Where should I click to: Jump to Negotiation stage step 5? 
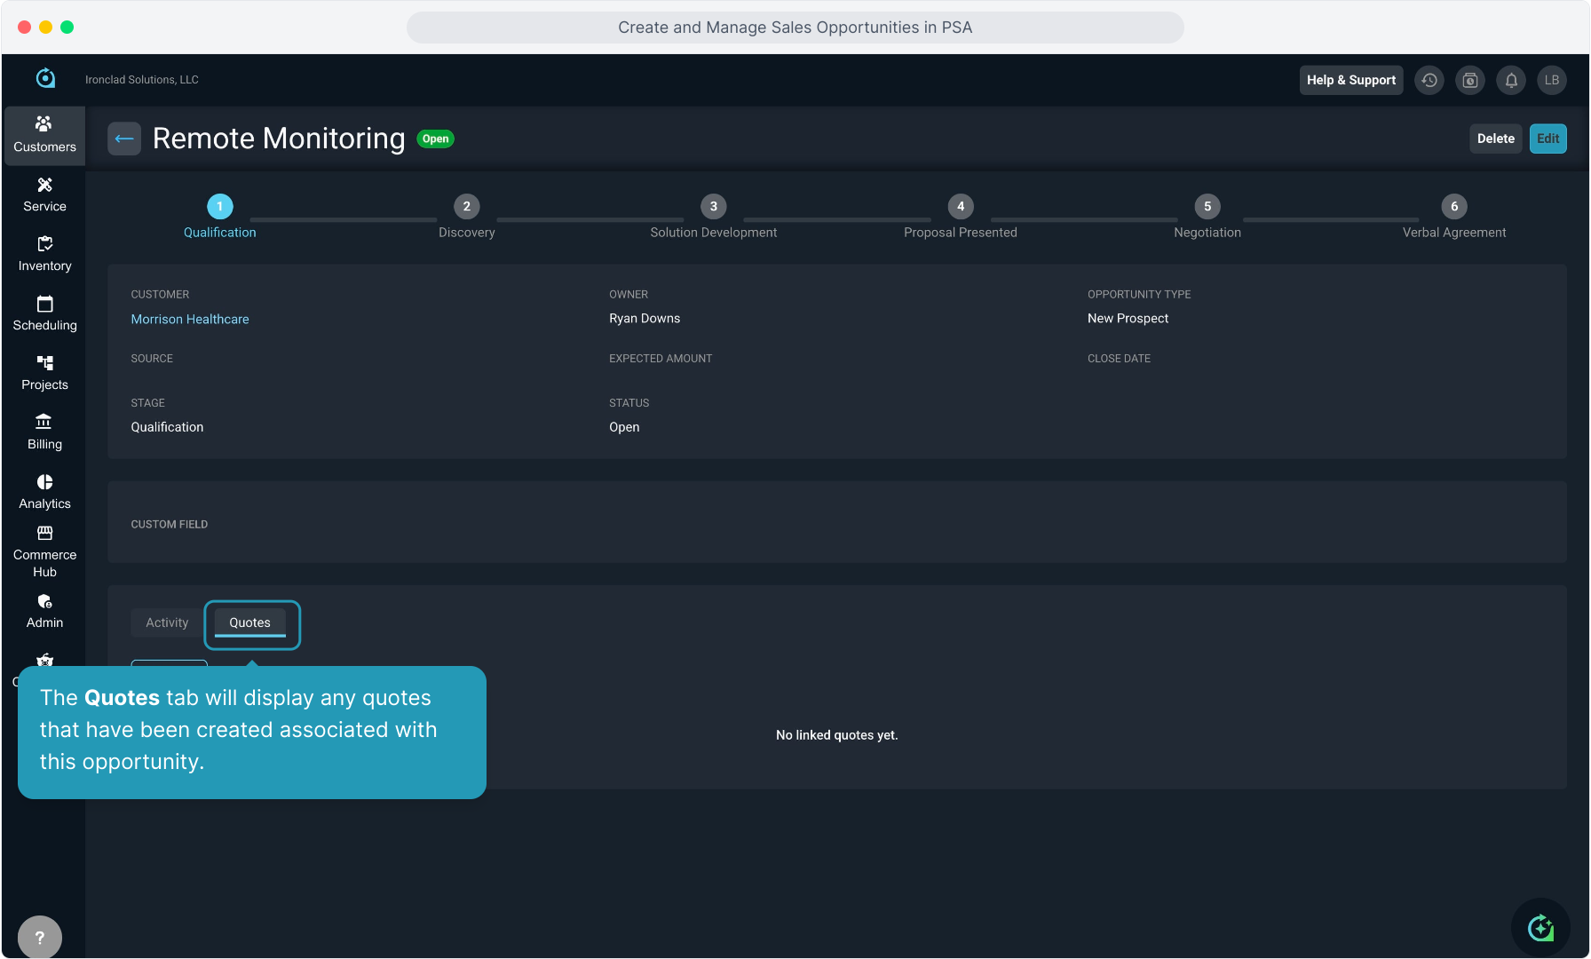[x=1207, y=207]
